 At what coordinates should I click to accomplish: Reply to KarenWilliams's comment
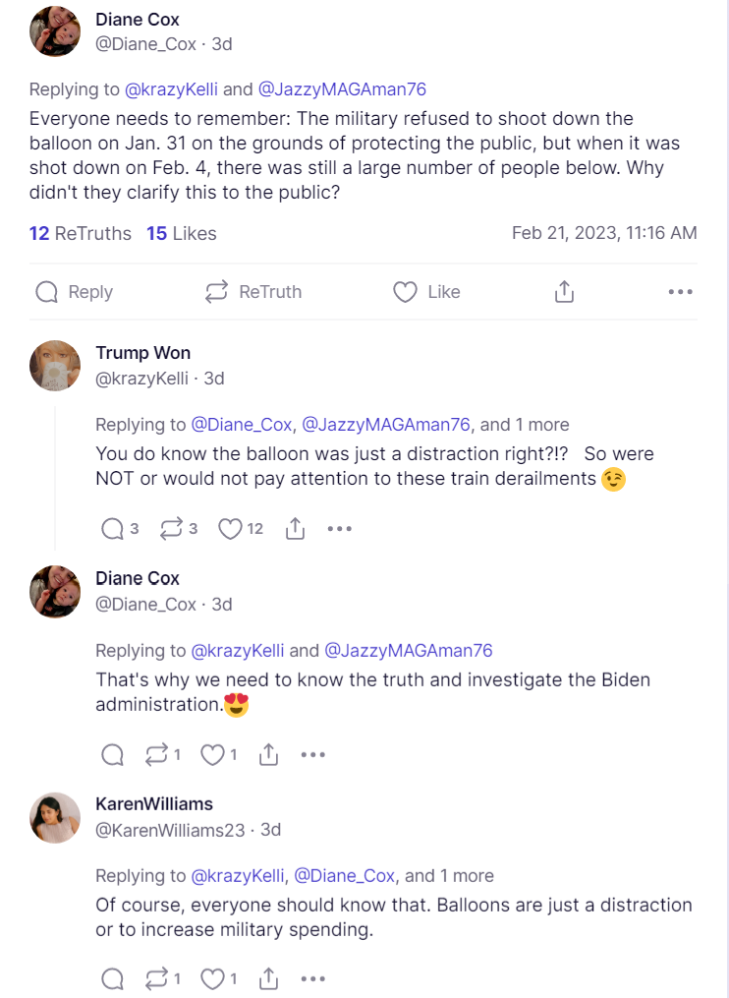[x=113, y=978]
